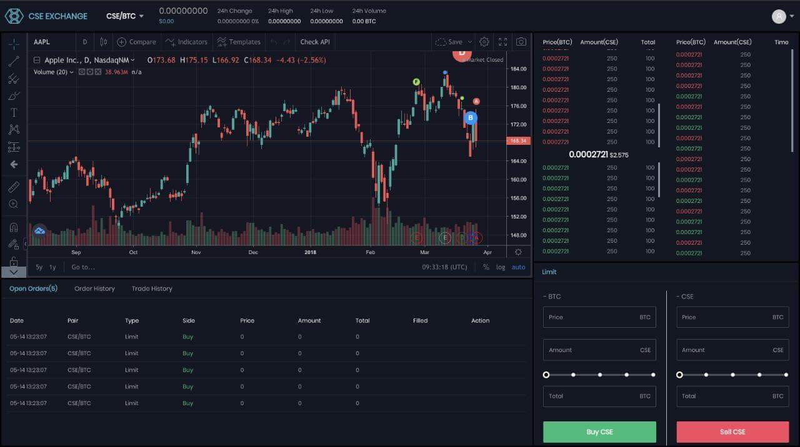The width and height of the screenshot is (800, 447).
Task: Expand the Volume (20) indicator dropdown
Action: (x=72, y=72)
